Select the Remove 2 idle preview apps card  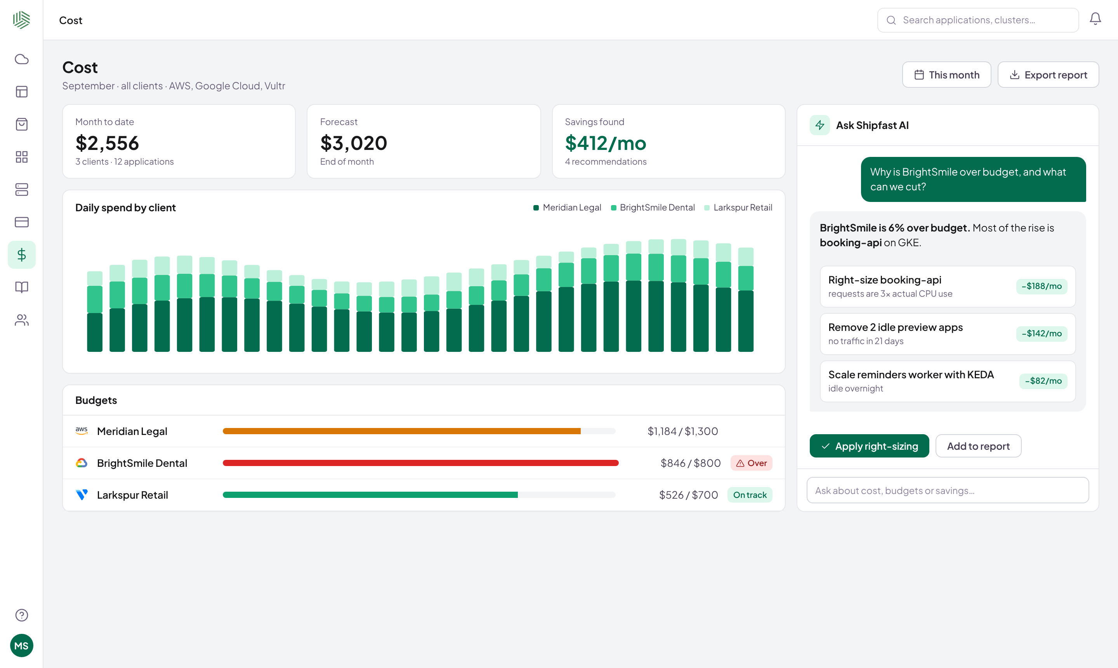coord(948,334)
